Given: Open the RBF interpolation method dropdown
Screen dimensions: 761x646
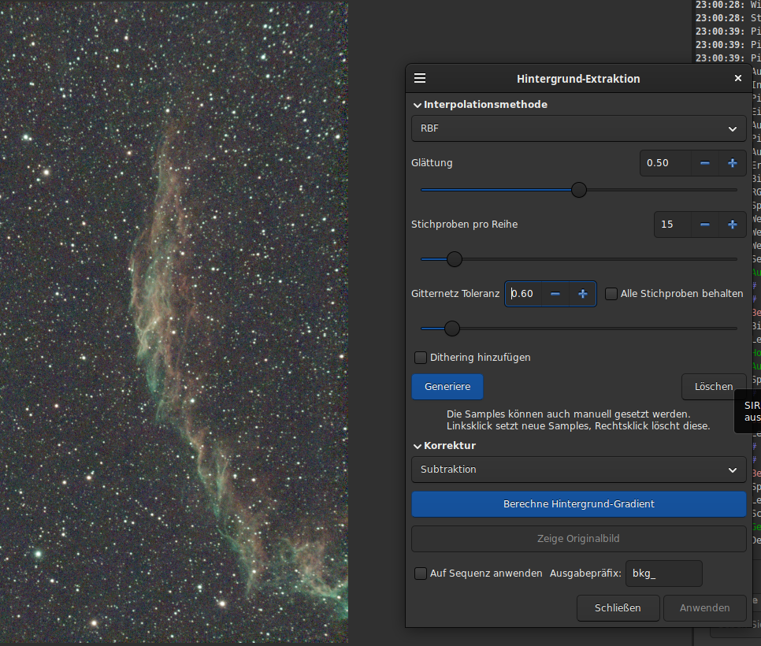Looking at the screenshot, I should (x=578, y=128).
